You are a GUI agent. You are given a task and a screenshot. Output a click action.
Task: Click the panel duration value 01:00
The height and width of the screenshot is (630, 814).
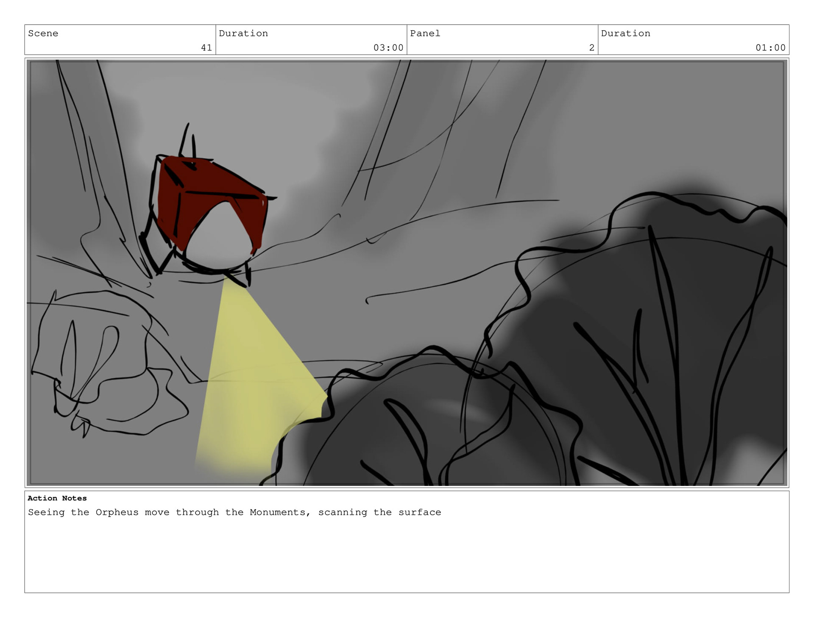coord(770,48)
